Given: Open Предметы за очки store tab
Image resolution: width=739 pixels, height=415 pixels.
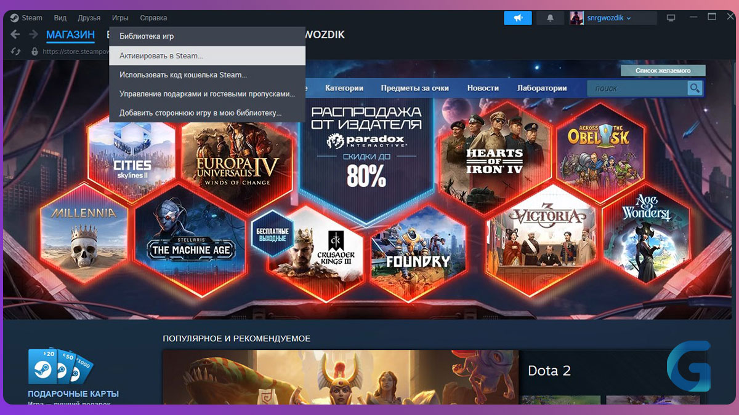Looking at the screenshot, I should pyautogui.click(x=415, y=88).
